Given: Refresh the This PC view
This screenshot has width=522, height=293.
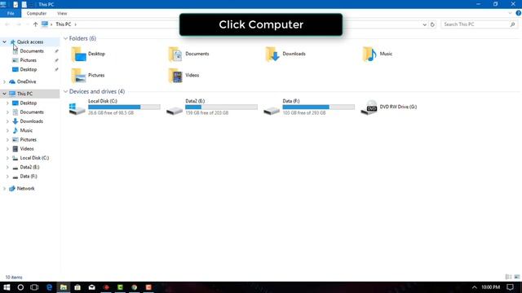Looking at the screenshot, I should (432, 24).
